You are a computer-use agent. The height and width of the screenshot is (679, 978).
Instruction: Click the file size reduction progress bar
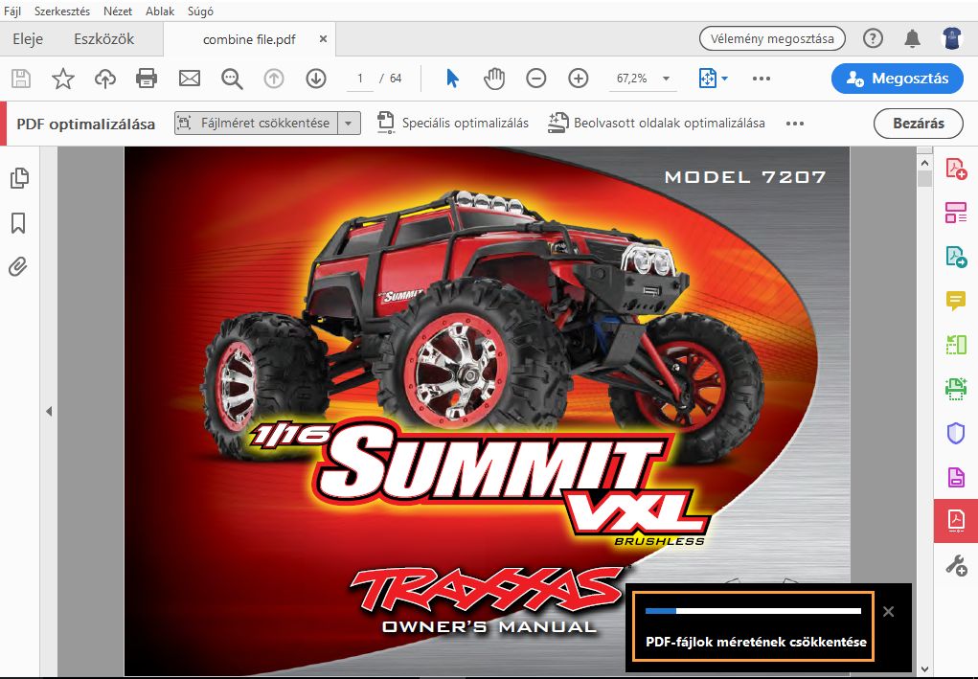point(754,611)
